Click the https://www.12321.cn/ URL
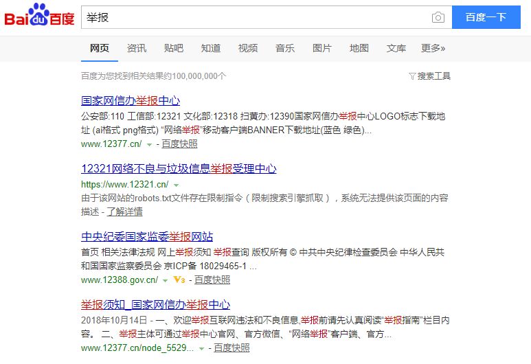 click(124, 185)
